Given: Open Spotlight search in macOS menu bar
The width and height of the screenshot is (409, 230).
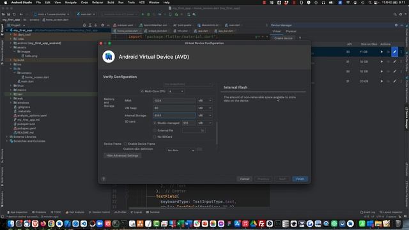Looking at the screenshot, I should coord(370,3).
